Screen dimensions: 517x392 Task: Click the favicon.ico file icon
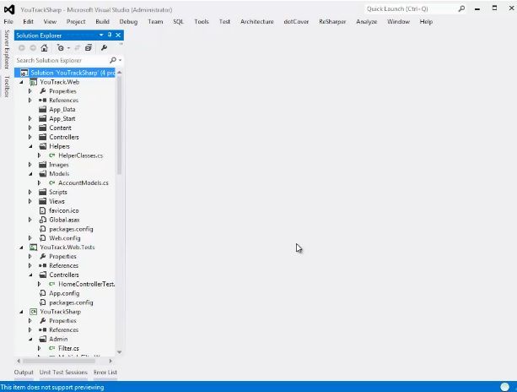tap(42, 210)
